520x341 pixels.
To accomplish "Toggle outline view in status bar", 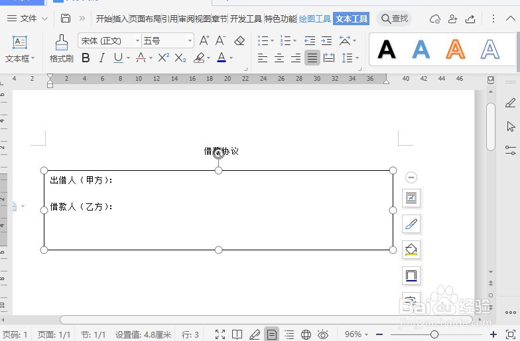I will coord(289,334).
